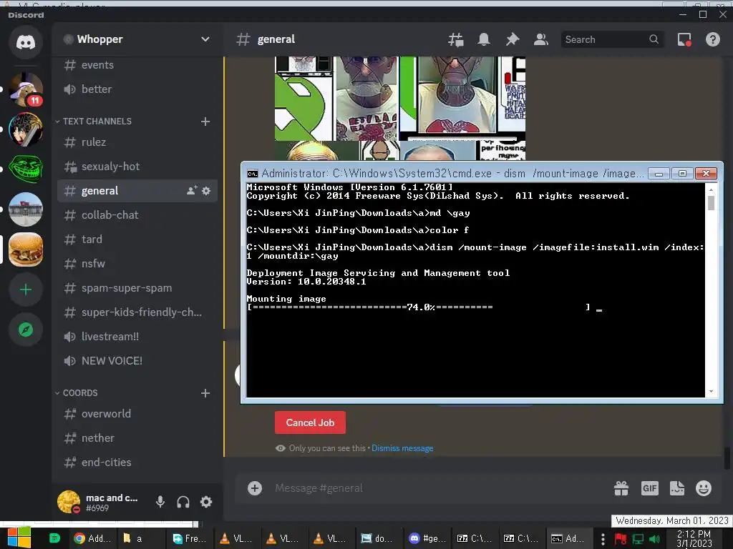Deafen with the headphones icon
The image size is (733, 549).
pyautogui.click(x=183, y=502)
